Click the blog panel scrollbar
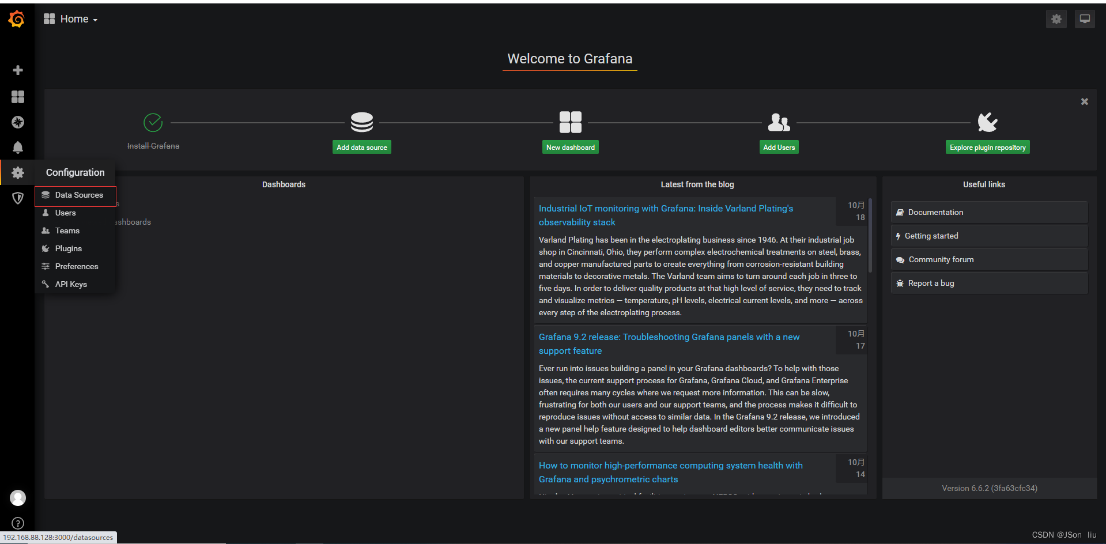Image resolution: width=1106 pixels, height=544 pixels. (870, 235)
